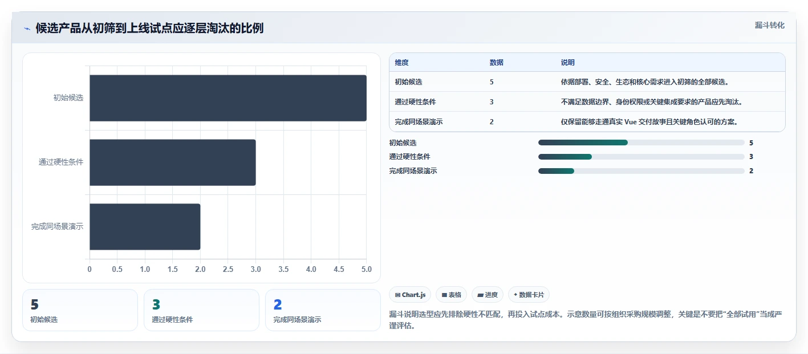Image resolution: width=808 pixels, height=354 pixels.
Task: Click the 完成同场景演示 label beside its progress bar
Action: (413, 171)
